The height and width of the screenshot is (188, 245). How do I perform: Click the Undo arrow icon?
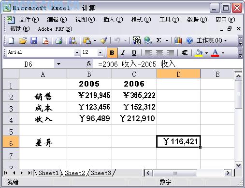(x=117, y=40)
